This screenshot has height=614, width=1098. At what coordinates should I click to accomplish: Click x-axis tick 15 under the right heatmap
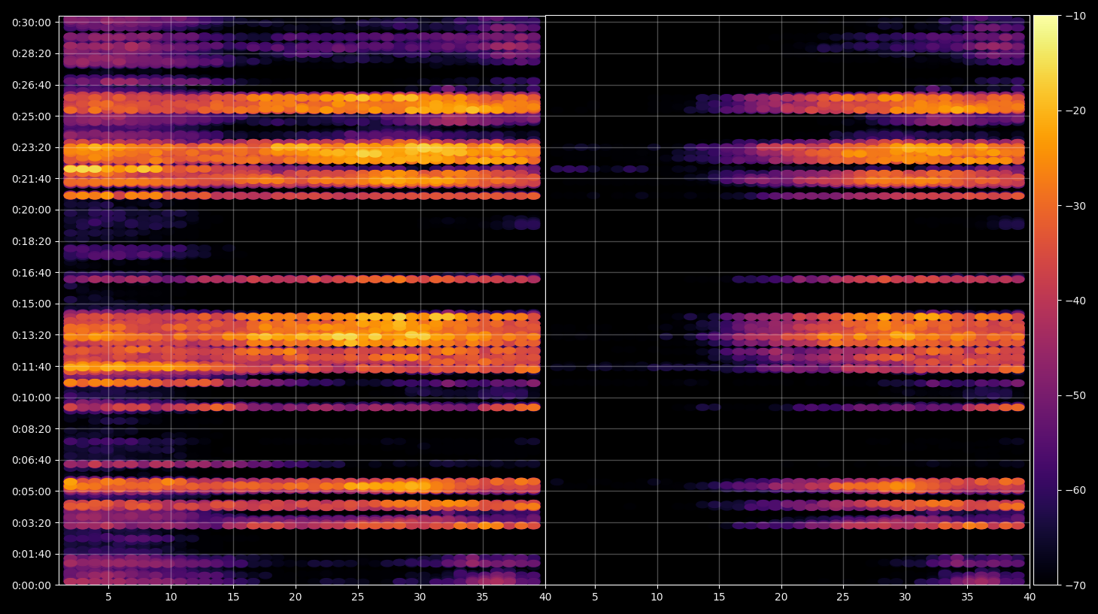click(x=719, y=597)
